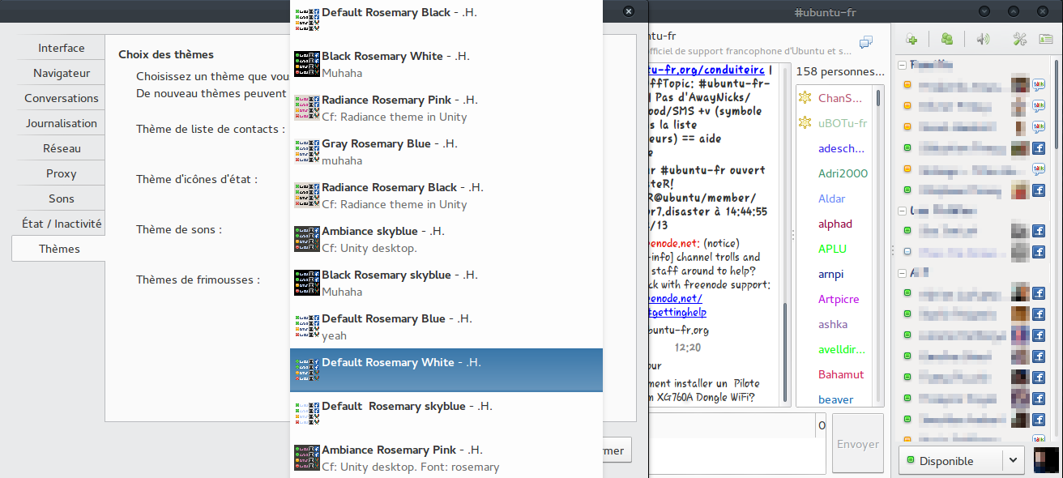Viewport: 1063px width, 478px height.
Task: Select the Thèmes tab
Action: pos(59,249)
